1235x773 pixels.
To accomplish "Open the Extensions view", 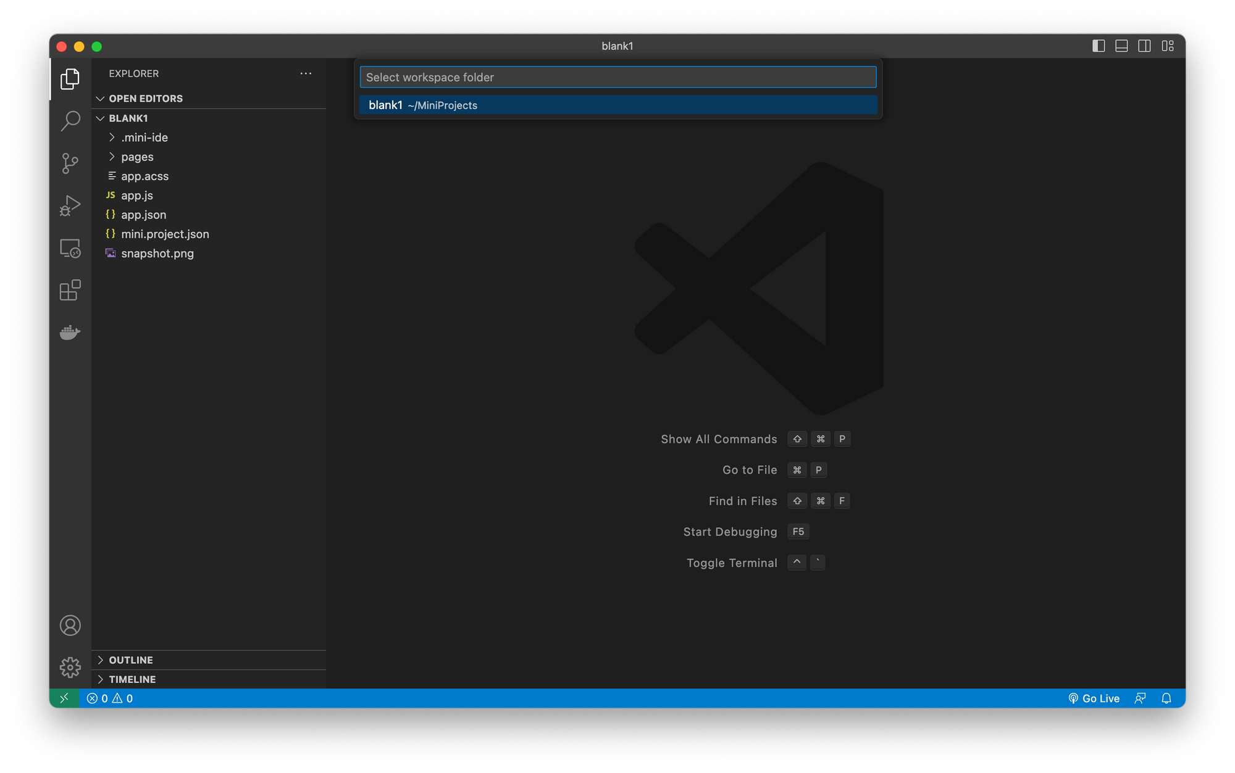I will [70, 290].
